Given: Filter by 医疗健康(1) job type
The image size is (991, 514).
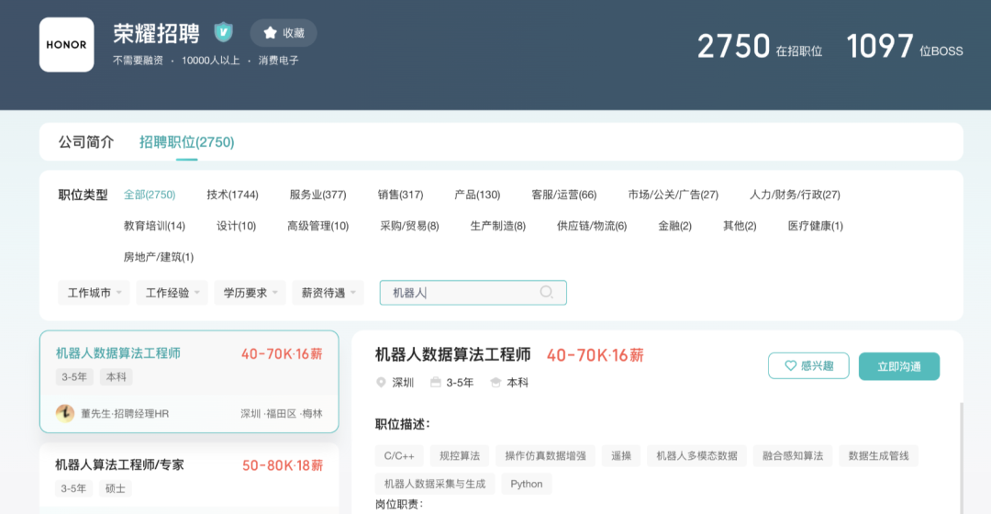Looking at the screenshot, I should pos(816,226).
